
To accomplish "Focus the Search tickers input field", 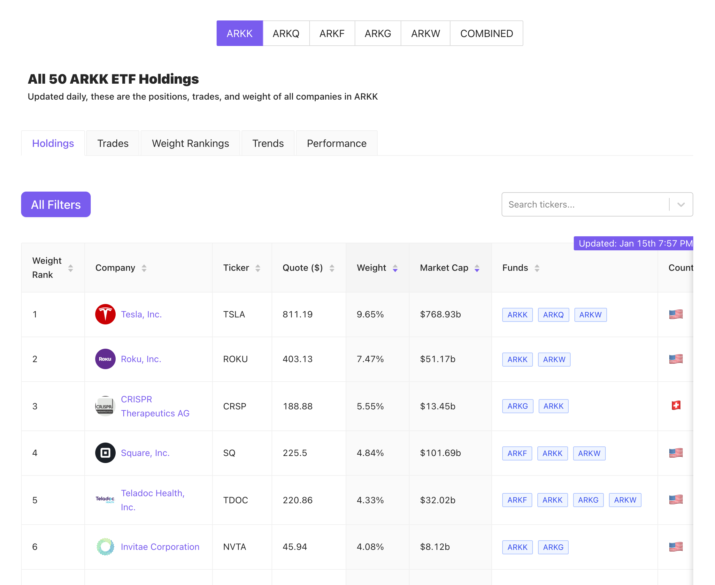I will [585, 205].
